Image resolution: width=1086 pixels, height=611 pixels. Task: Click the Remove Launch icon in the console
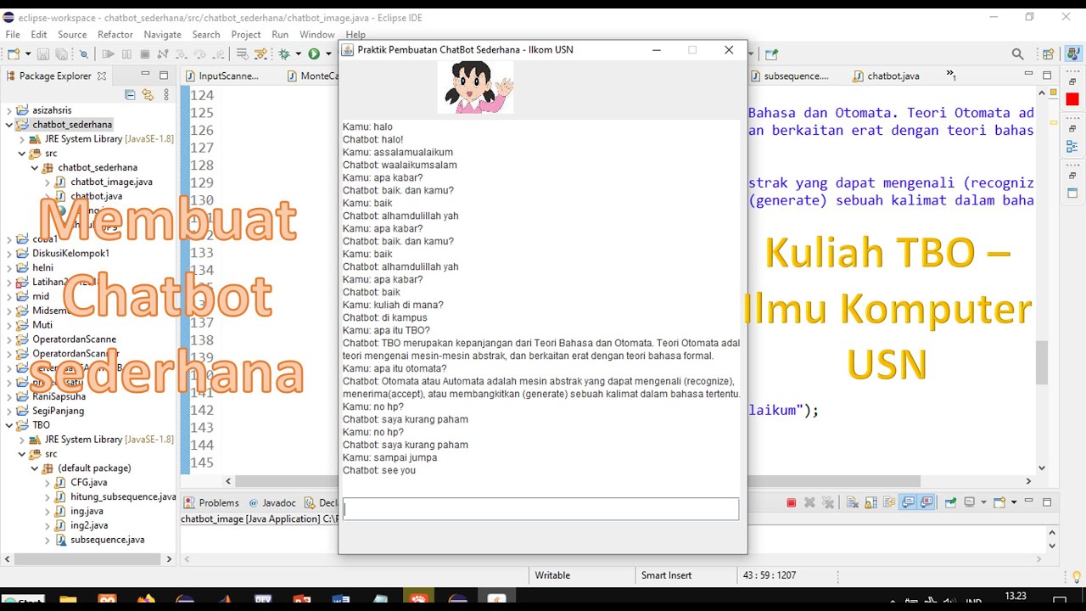point(809,502)
